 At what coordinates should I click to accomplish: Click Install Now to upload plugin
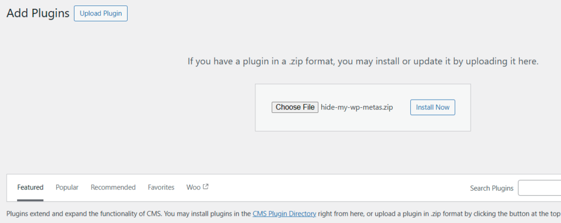click(433, 107)
